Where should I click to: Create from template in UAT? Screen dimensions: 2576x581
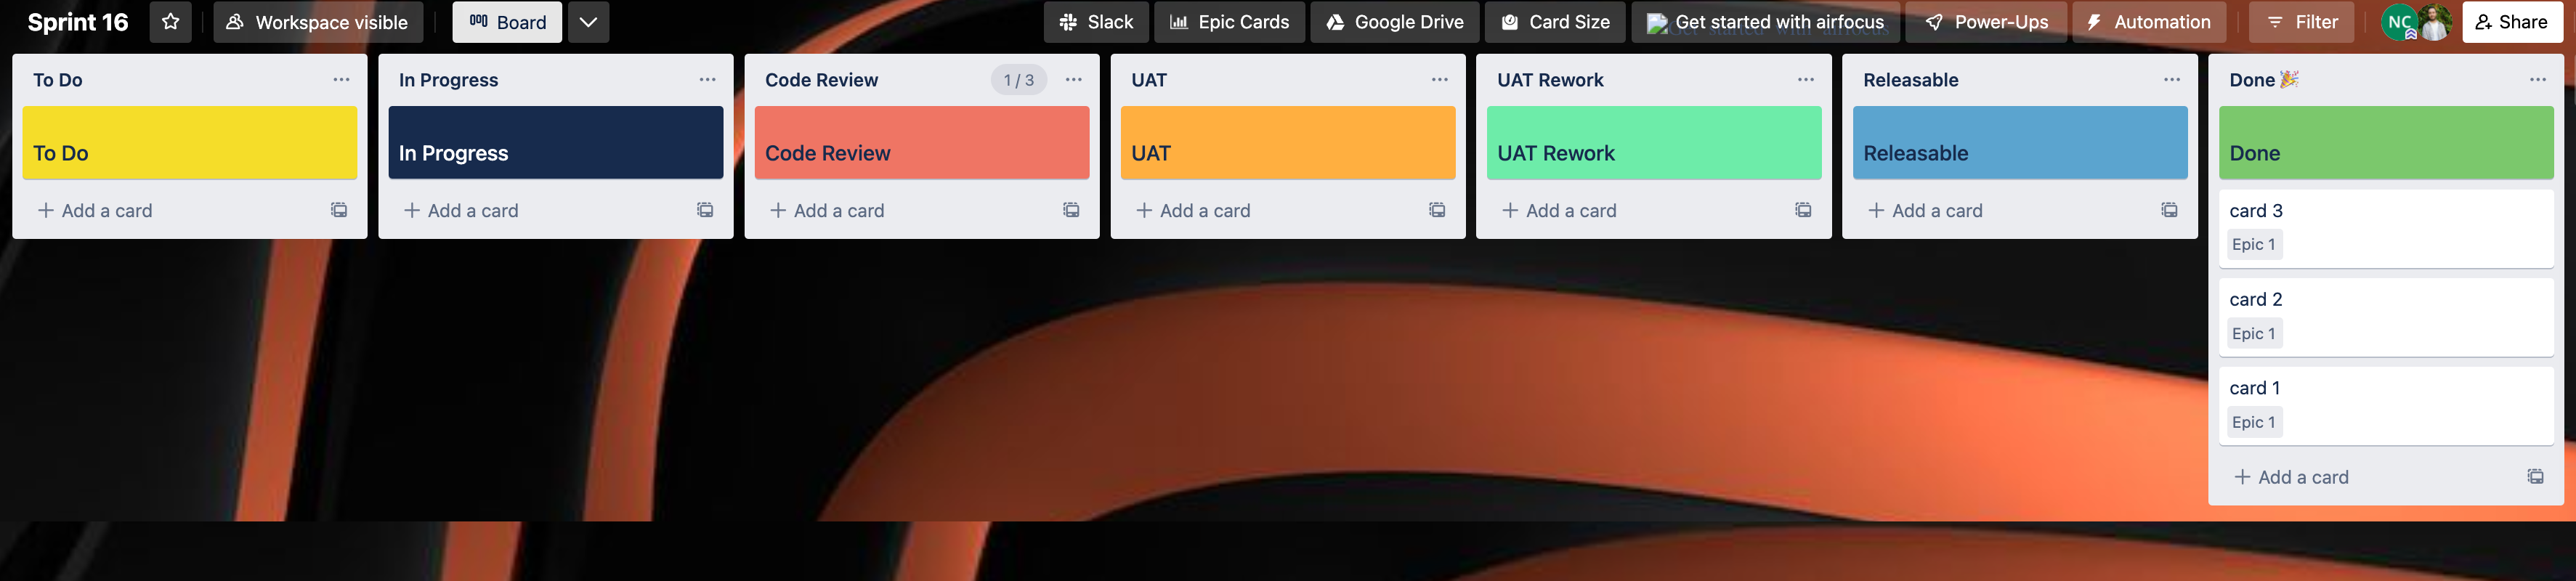tap(1437, 210)
